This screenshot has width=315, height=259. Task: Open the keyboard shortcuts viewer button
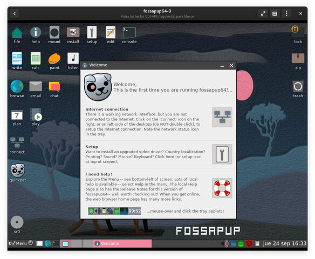(275, 13)
